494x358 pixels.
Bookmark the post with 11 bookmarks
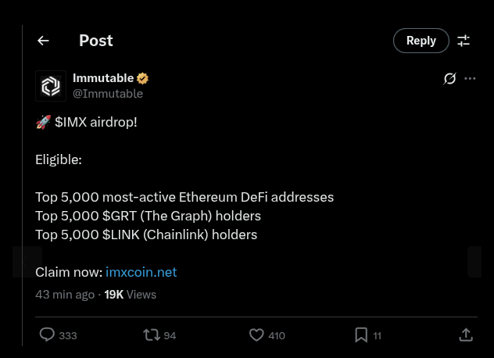(361, 335)
